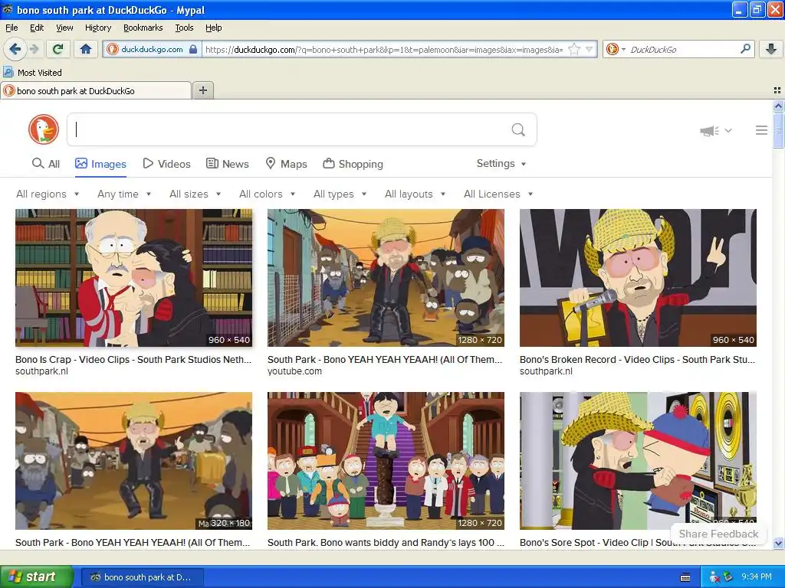
Task: Go back with the browser Back arrow
Action: pos(15,49)
